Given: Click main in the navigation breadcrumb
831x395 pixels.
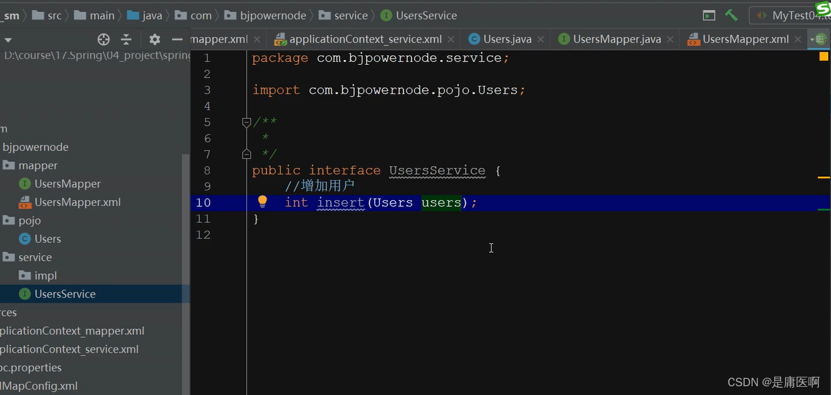Looking at the screenshot, I should pyautogui.click(x=95, y=15).
